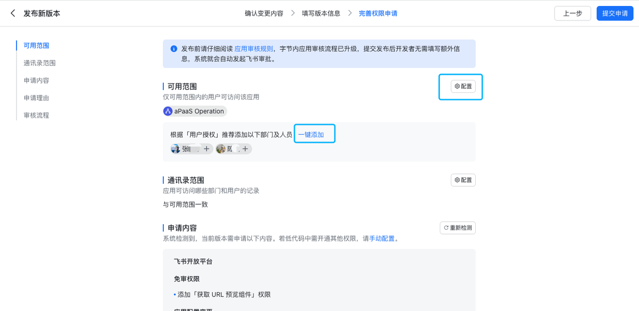Image resolution: width=639 pixels, height=311 pixels.
Task: Click 手动配置 link
Action: (382, 239)
